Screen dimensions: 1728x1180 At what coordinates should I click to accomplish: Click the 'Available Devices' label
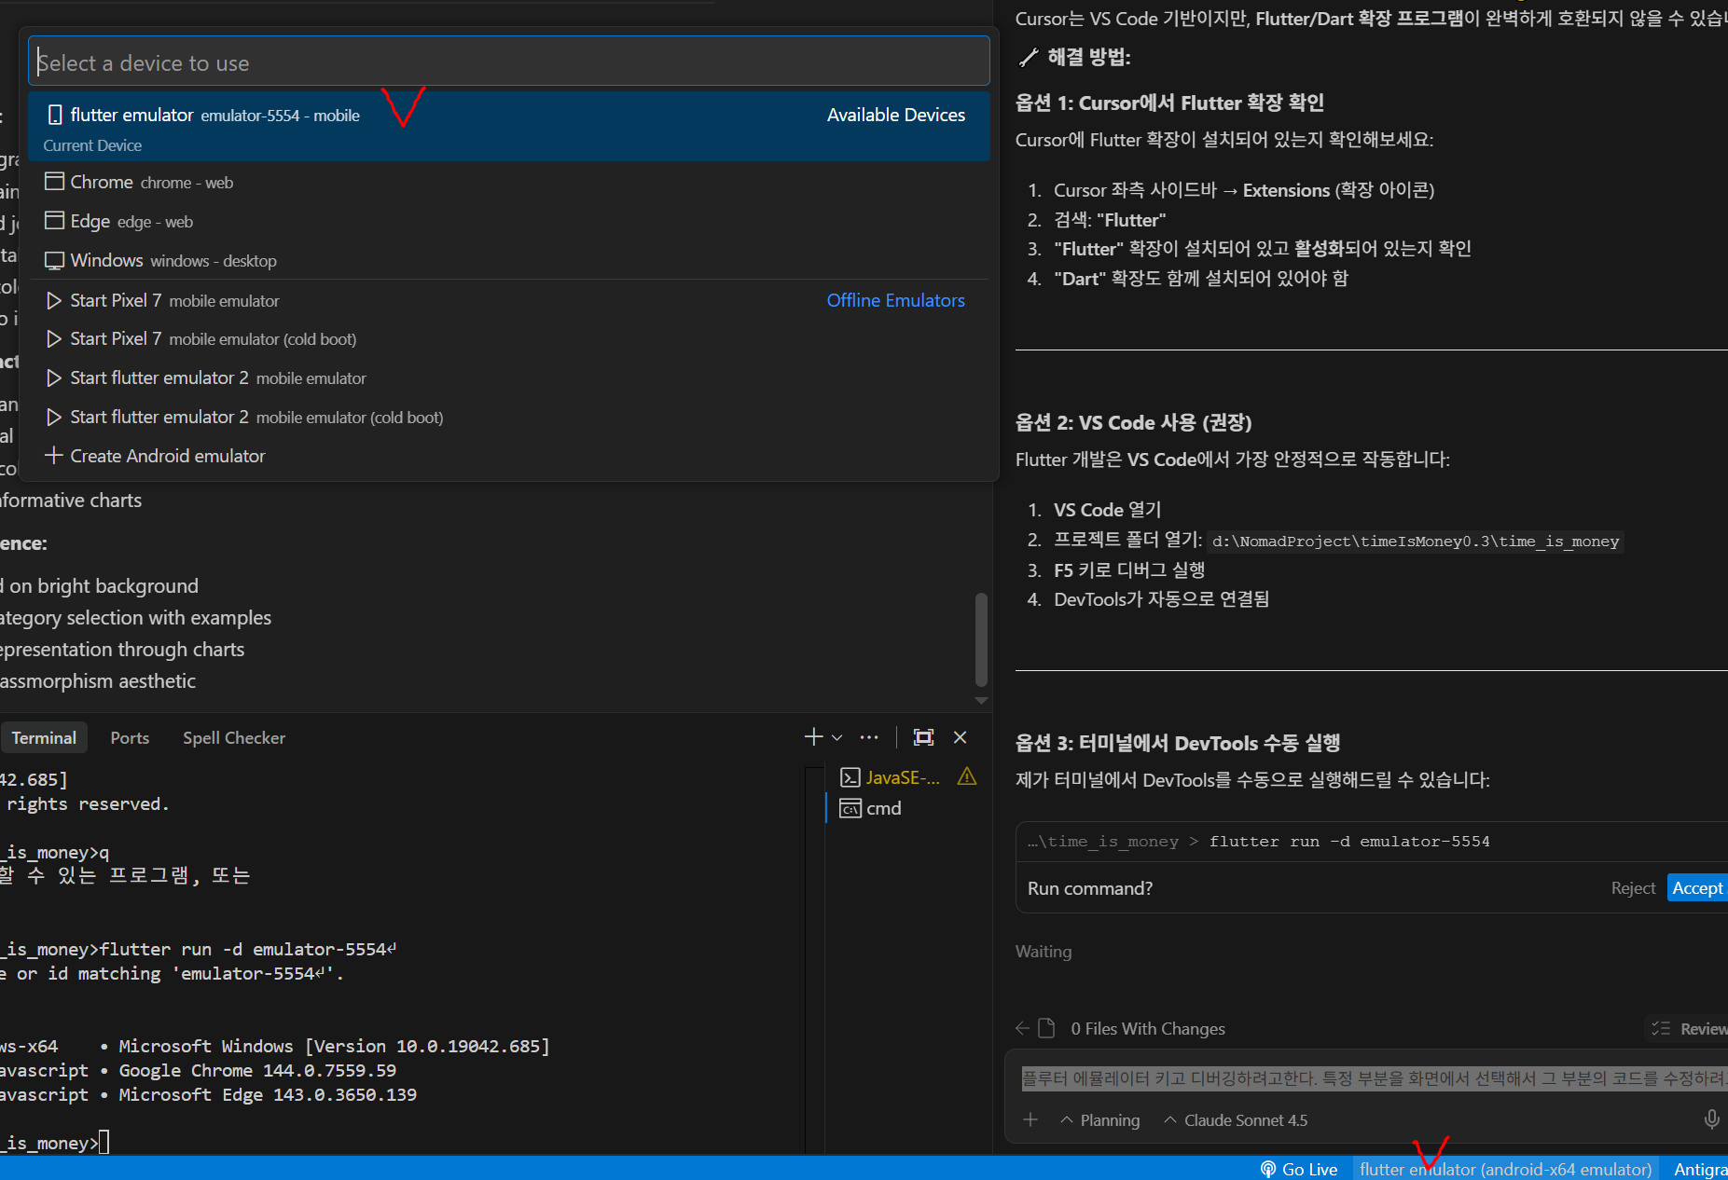pos(895,115)
